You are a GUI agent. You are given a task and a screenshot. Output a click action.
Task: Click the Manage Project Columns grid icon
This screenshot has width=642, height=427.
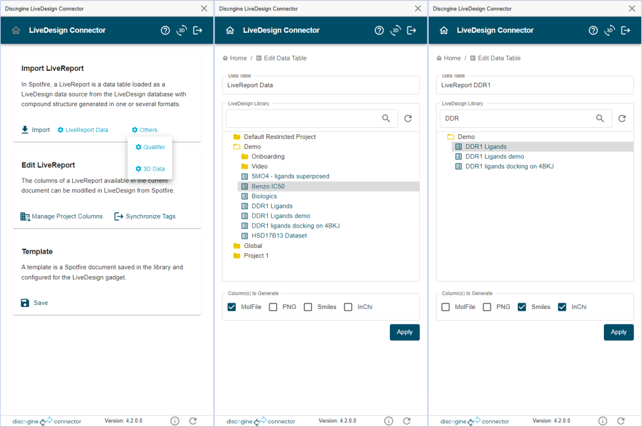(25, 216)
